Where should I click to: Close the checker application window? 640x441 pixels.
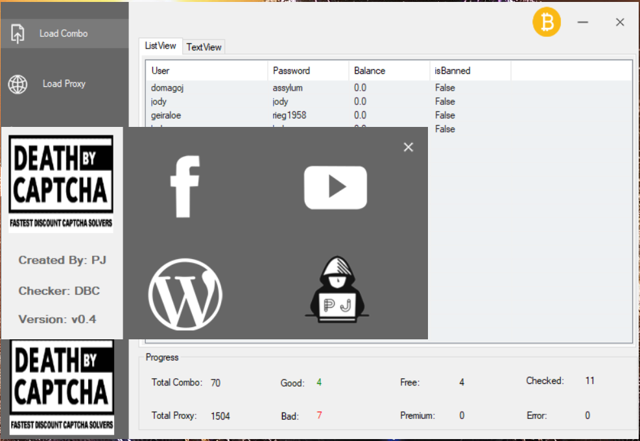pos(620,22)
